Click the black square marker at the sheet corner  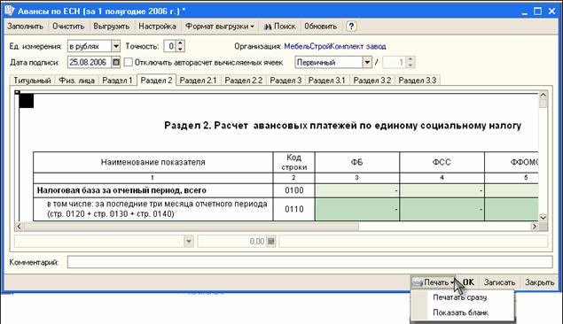click(27, 101)
